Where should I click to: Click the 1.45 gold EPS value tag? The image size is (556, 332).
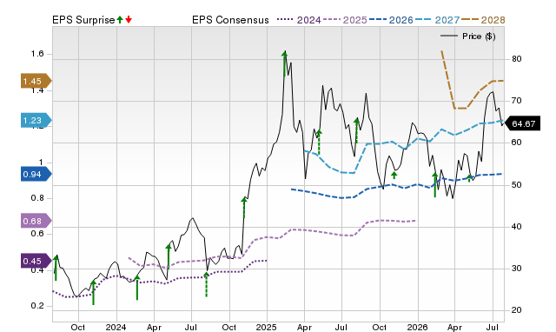click(36, 81)
